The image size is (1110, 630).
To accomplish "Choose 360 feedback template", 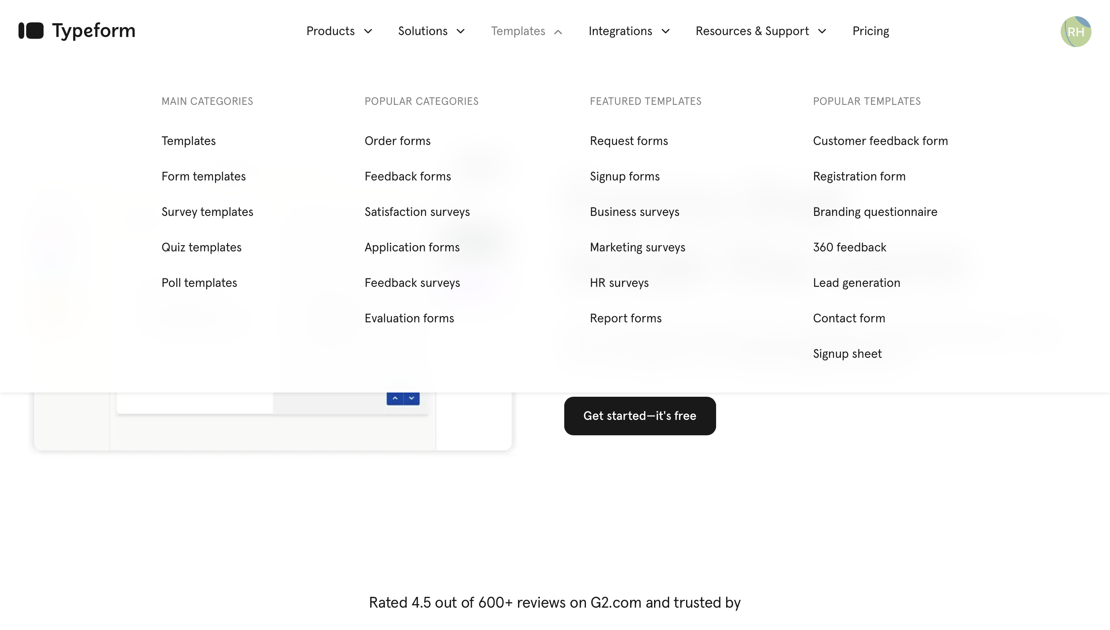I will point(850,248).
